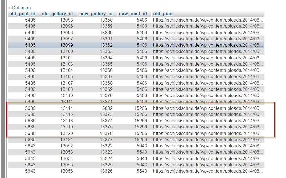Screen dimensions: 286x178
Task: Sort by new_post_id column header
Action: [133, 14]
